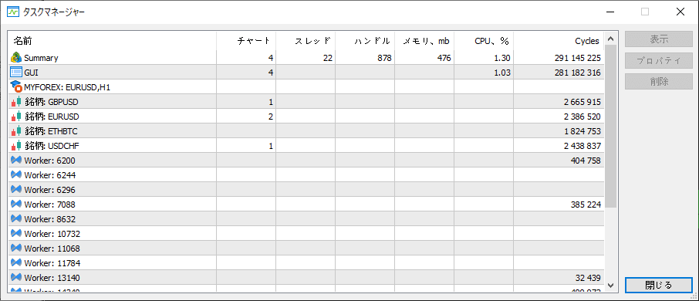Click the GBPUSD candlestick icon
The width and height of the screenshot is (699, 301).
16,102
